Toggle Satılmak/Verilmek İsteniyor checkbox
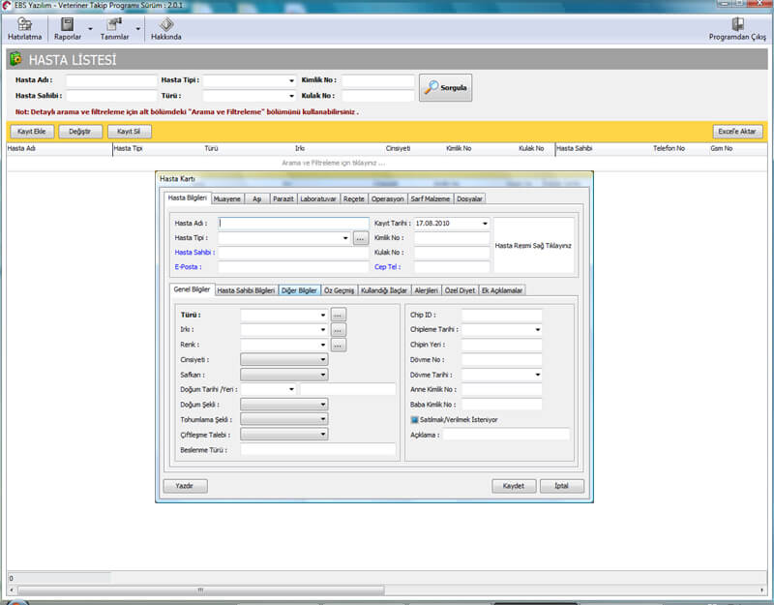This screenshot has width=774, height=605. [x=415, y=420]
